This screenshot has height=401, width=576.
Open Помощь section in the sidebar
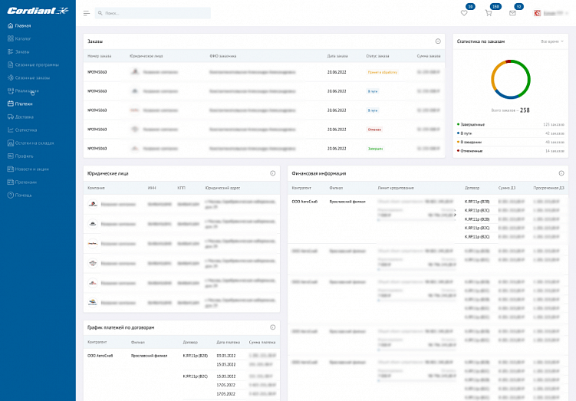(24, 195)
